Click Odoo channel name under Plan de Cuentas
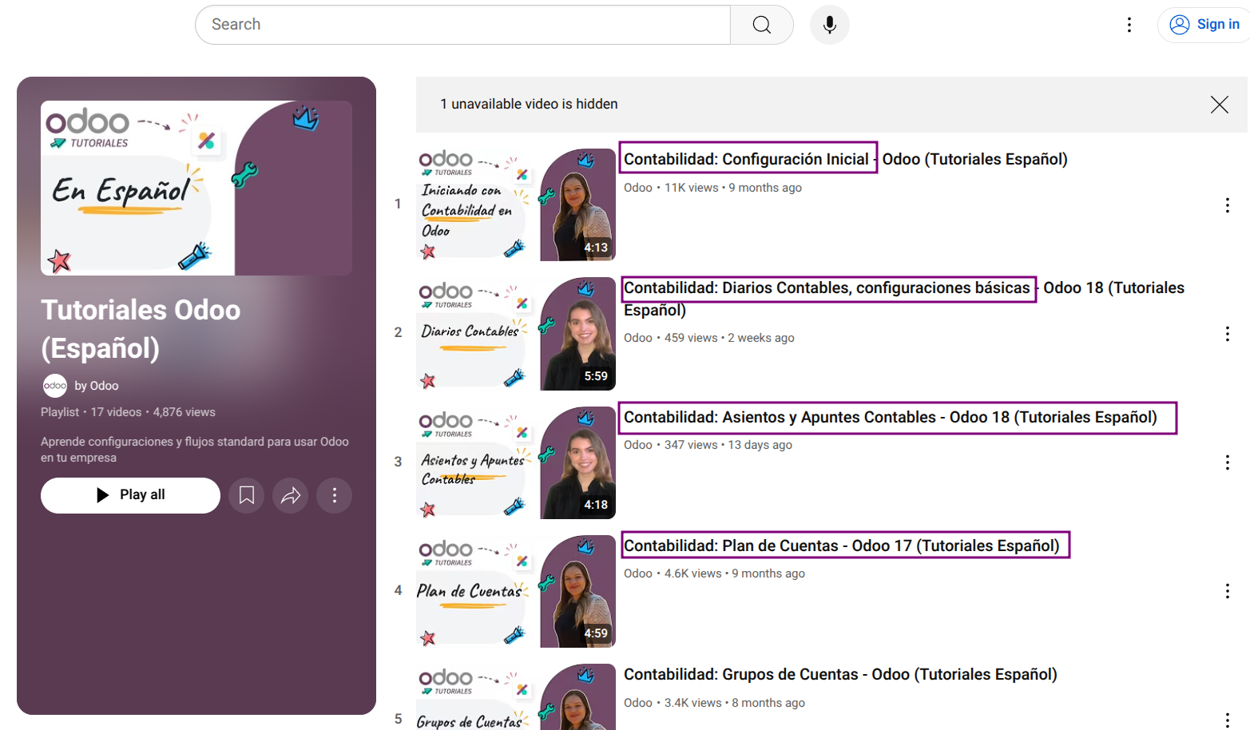Screen dimensions: 1250x730 (637, 573)
